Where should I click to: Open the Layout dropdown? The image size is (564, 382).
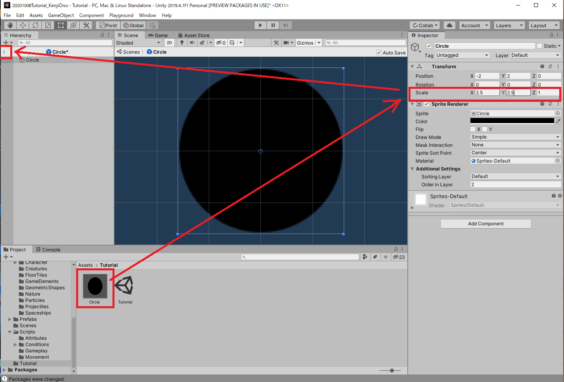pyautogui.click(x=544, y=25)
